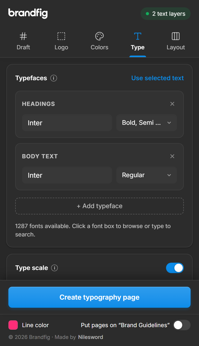Click Add typeface button

99,206
